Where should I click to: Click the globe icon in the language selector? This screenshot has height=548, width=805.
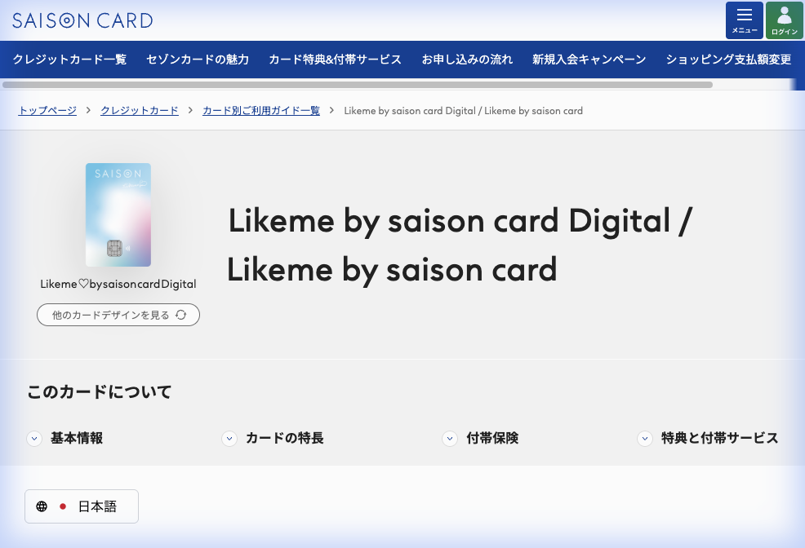click(42, 506)
